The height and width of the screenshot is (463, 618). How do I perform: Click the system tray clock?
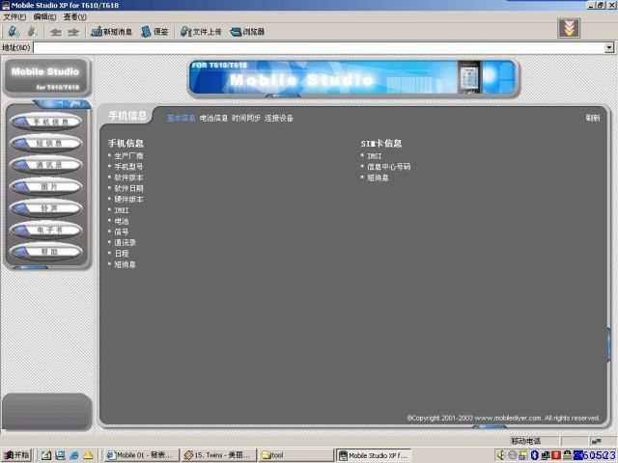[599, 455]
